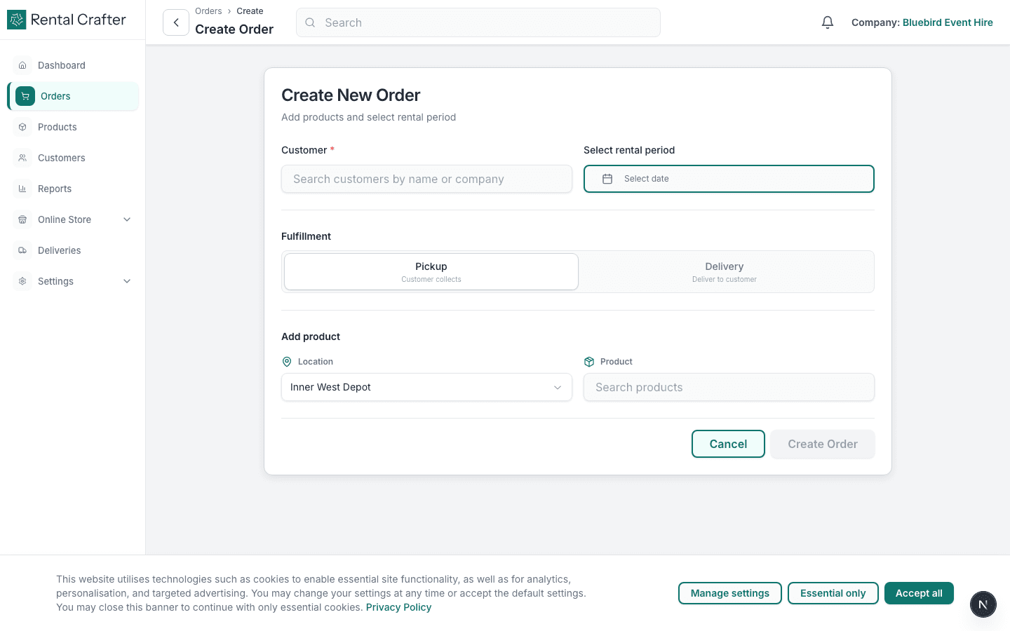Click the Customers people icon
Image resolution: width=1010 pixels, height=631 pixels.
(22, 158)
